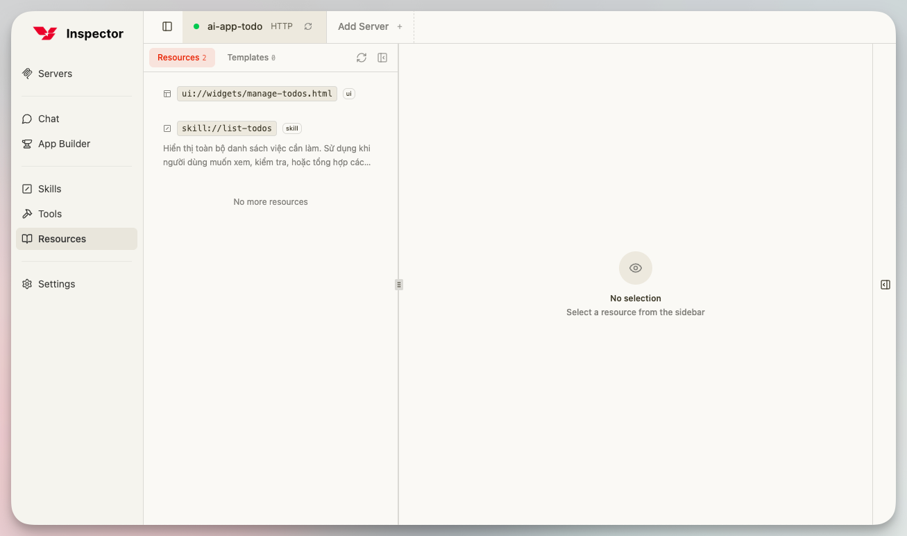Click the panel resize handle grip
Image resolution: width=907 pixels, height=536 pixels.
[x=399, y=285]
